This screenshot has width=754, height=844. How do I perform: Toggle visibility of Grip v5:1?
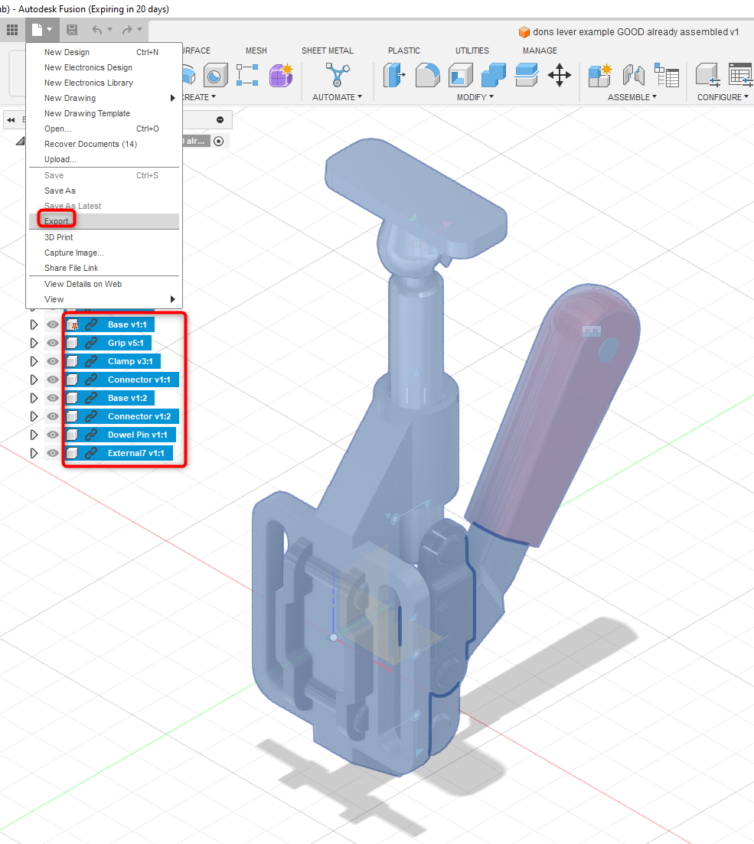[52, 342]
